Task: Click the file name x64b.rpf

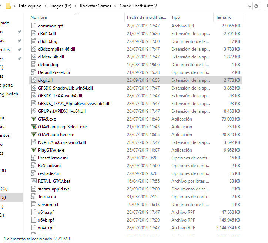Action: (x=46, y=220)
